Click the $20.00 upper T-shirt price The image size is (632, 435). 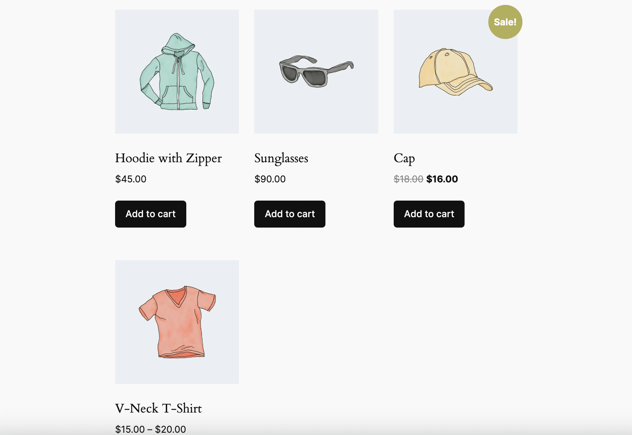[170, 429]
